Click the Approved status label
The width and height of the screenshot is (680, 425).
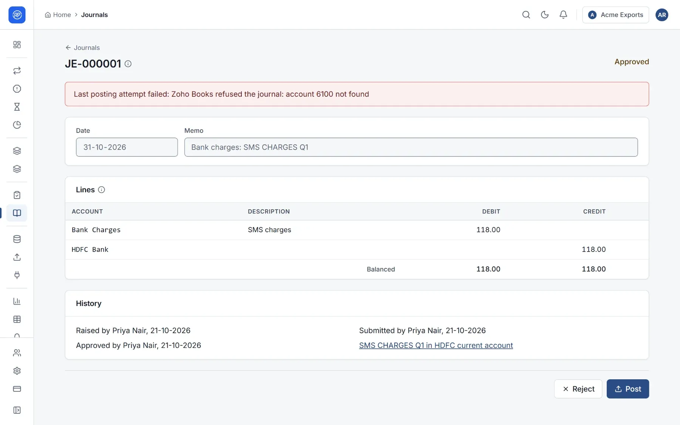click(632, 62)
